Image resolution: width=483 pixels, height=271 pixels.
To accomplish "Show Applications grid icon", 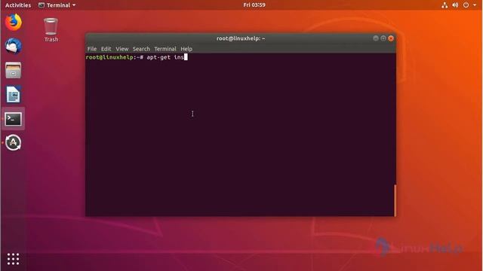I will click(14, 259).
